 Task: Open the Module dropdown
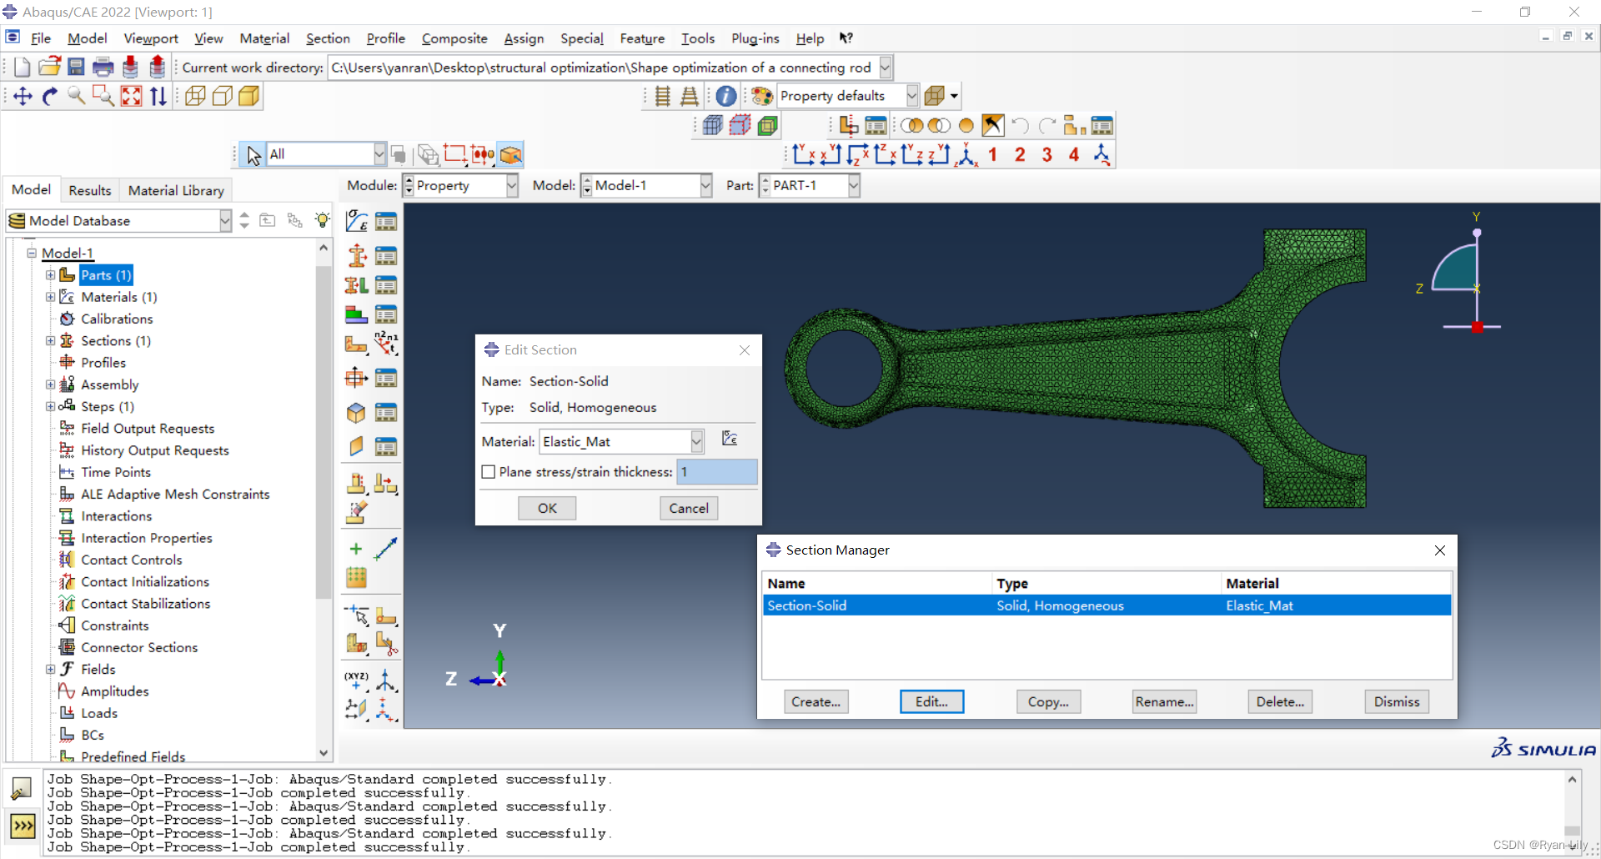[511, 186]
